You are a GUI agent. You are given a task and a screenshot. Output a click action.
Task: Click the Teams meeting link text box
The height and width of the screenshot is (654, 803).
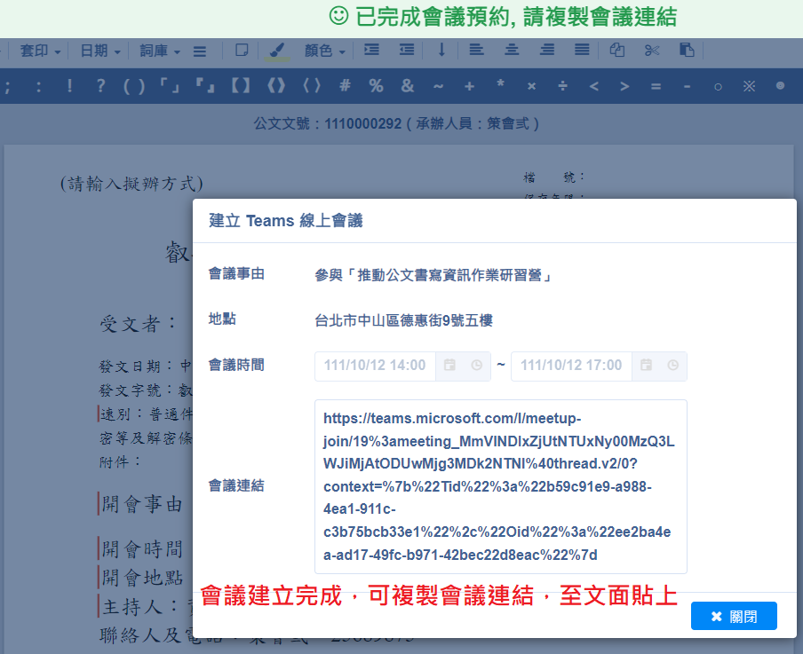coord(500,486)
